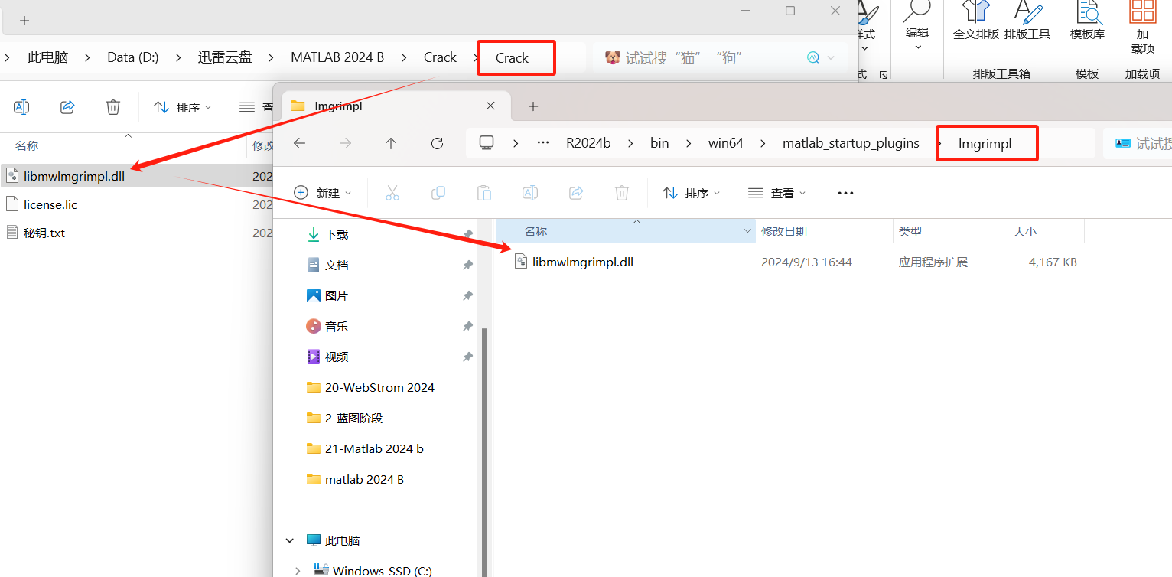
Task: Click the Share icon in the Crack window
Action: click(67, 107)
